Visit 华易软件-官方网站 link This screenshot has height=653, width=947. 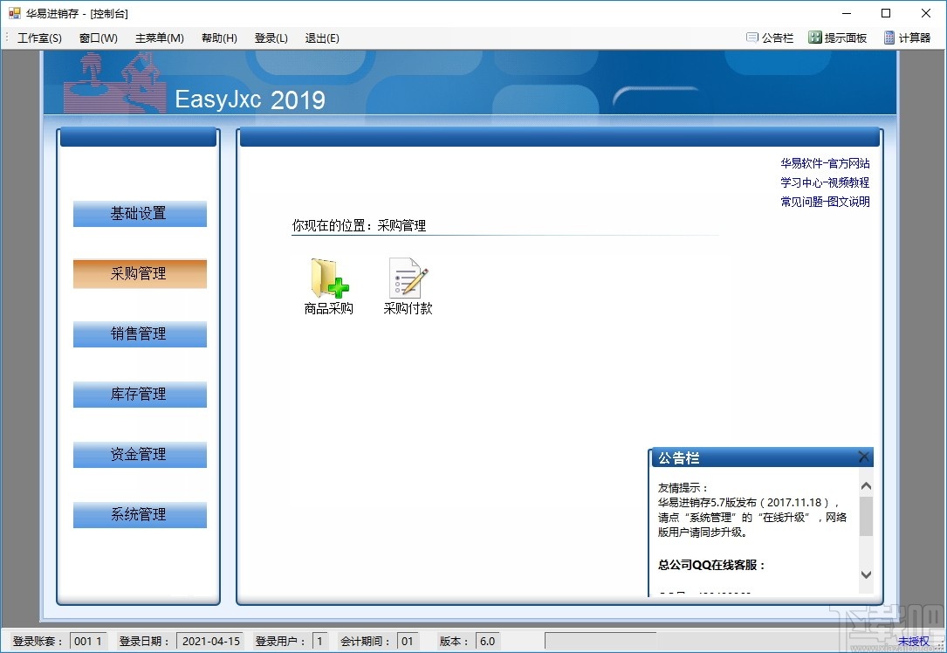tap(824, 163)
